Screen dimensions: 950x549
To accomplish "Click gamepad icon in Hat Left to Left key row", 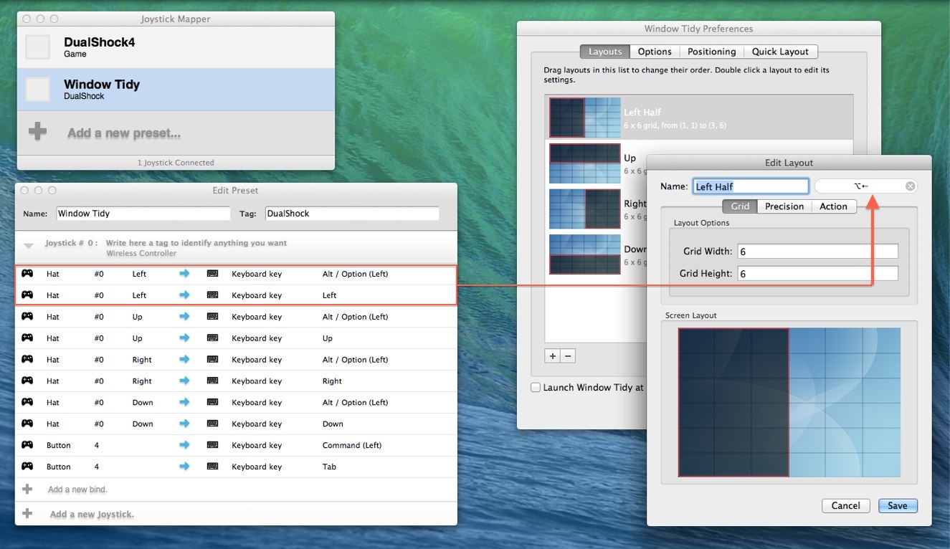I will [27, 295].
